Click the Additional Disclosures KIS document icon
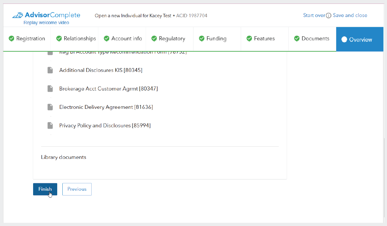 tap(50, 70)
